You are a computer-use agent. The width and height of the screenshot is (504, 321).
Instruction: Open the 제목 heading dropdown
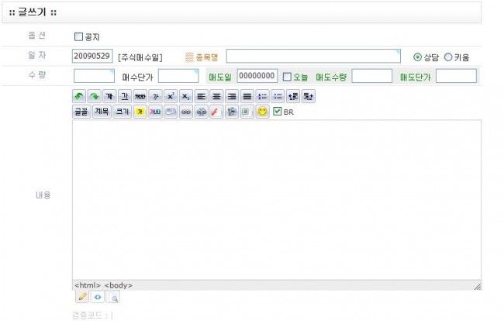pos(102,112)
